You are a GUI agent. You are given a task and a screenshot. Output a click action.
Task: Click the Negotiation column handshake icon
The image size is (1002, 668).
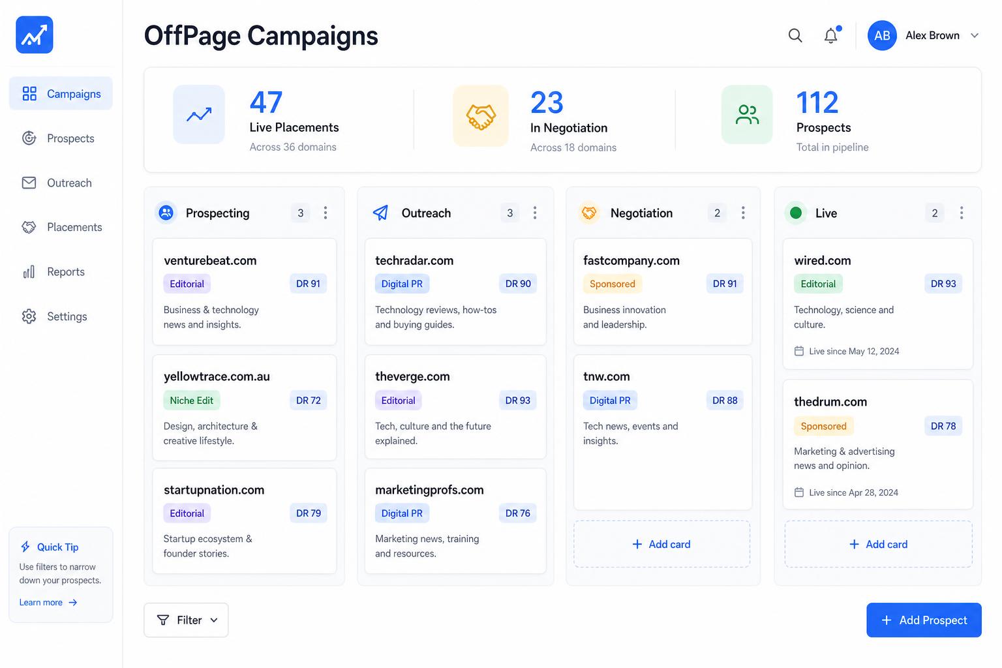click(589, 213)
